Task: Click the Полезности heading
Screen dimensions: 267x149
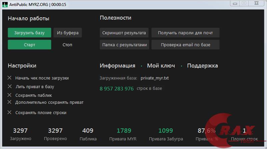Action: click(x=115, y=18)
